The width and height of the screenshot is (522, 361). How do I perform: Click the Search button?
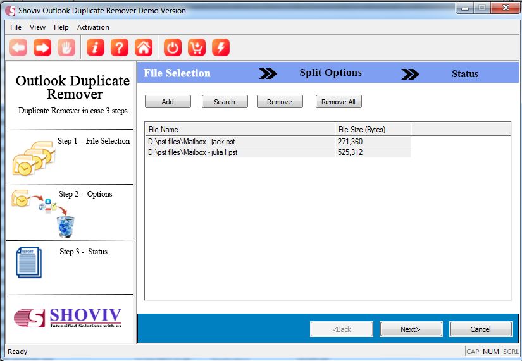point(225,102)
